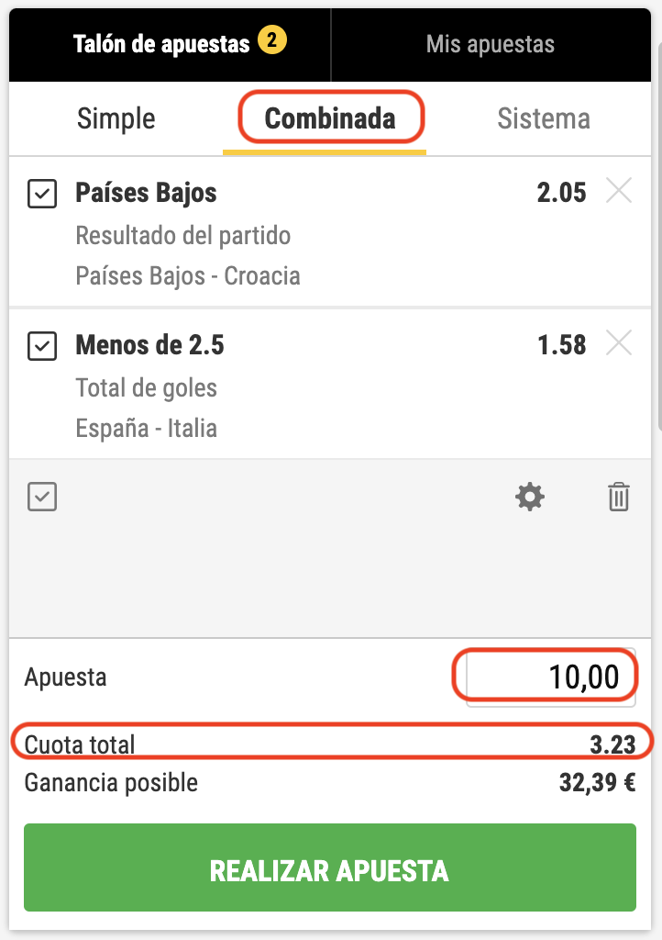Click the 1.58 odds value
This screenshot has height=940, width=662.
click(x=561, y=345)
